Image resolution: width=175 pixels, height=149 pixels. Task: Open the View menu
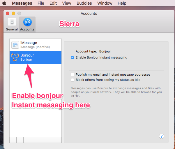pyautogui.click(x=66, y=3)
